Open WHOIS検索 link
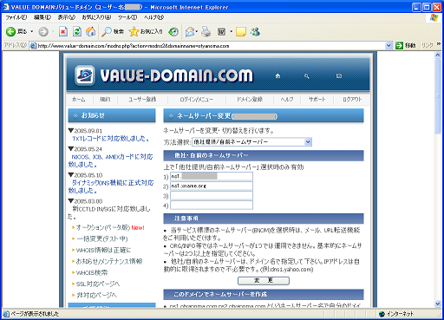 click(92, 272)
